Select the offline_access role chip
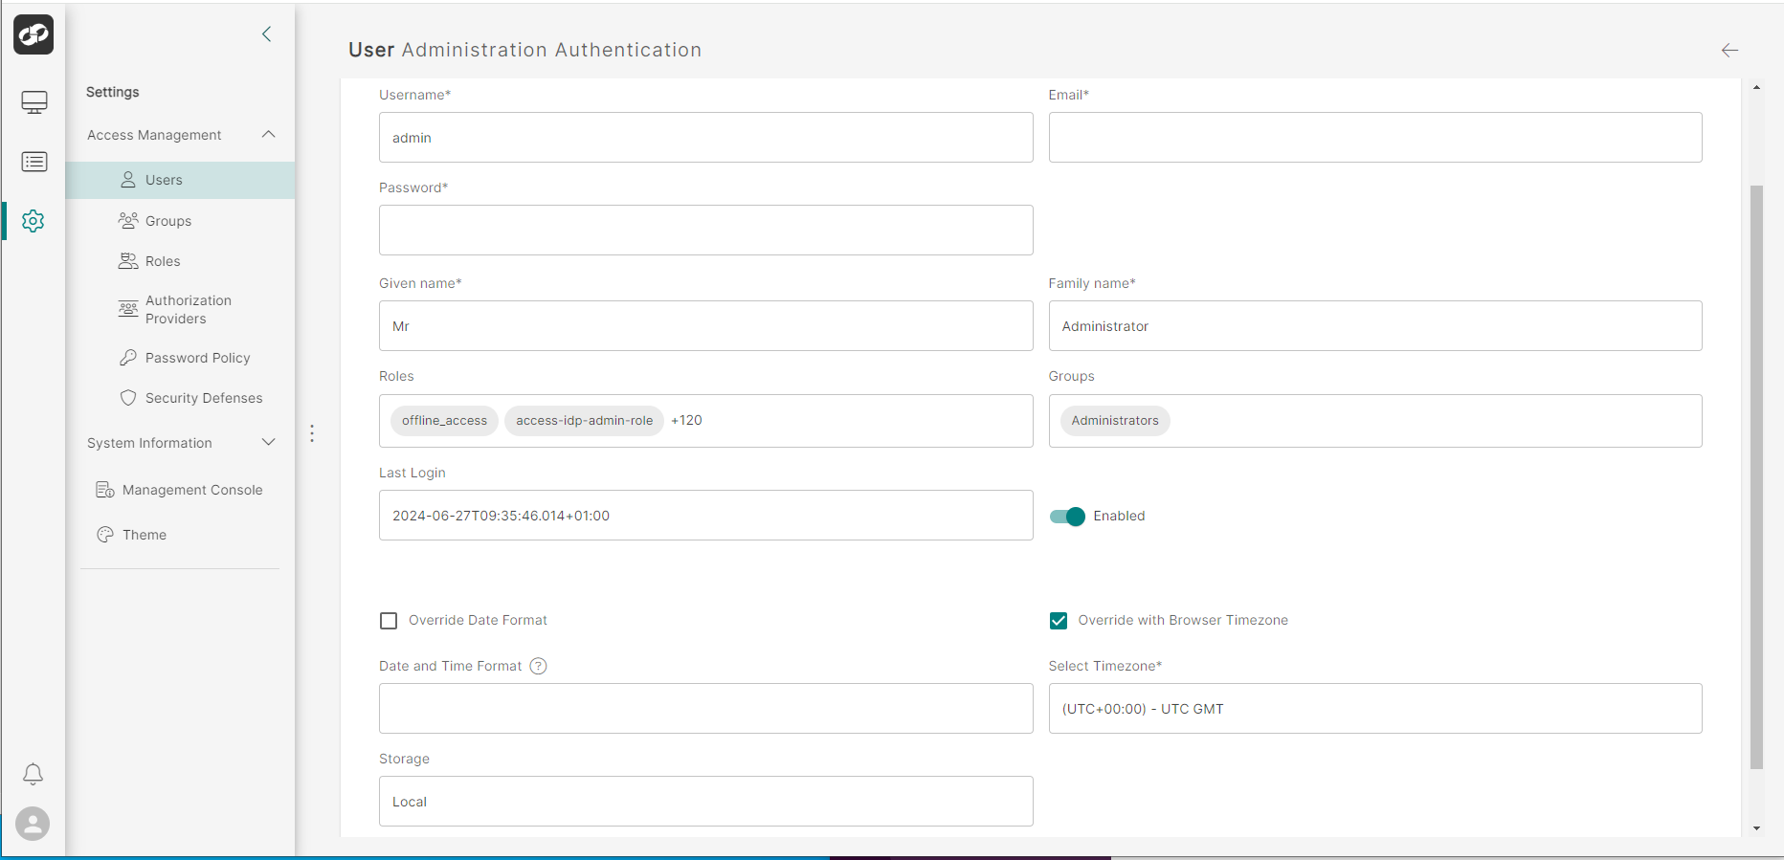 (444, 421)
